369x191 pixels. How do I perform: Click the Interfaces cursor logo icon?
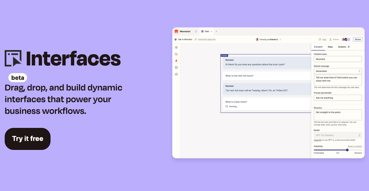coord(13,58)
